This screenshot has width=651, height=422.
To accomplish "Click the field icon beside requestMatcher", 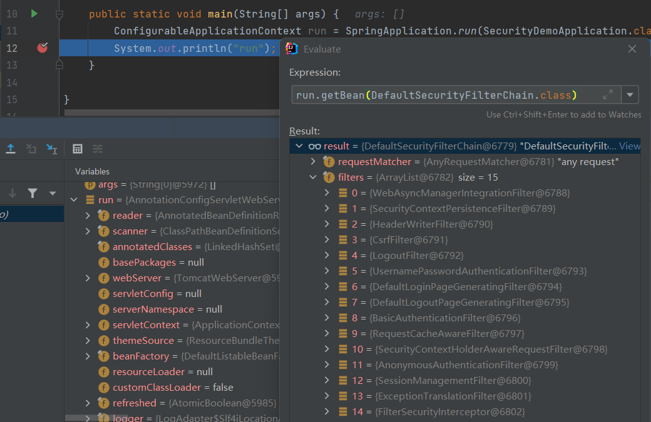I will click(x=329, y=162).
